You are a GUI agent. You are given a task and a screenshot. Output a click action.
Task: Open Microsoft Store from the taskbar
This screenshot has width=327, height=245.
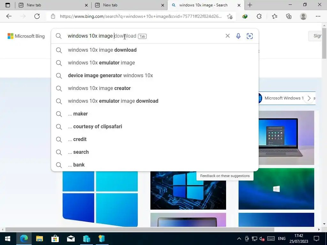point(55,239)
